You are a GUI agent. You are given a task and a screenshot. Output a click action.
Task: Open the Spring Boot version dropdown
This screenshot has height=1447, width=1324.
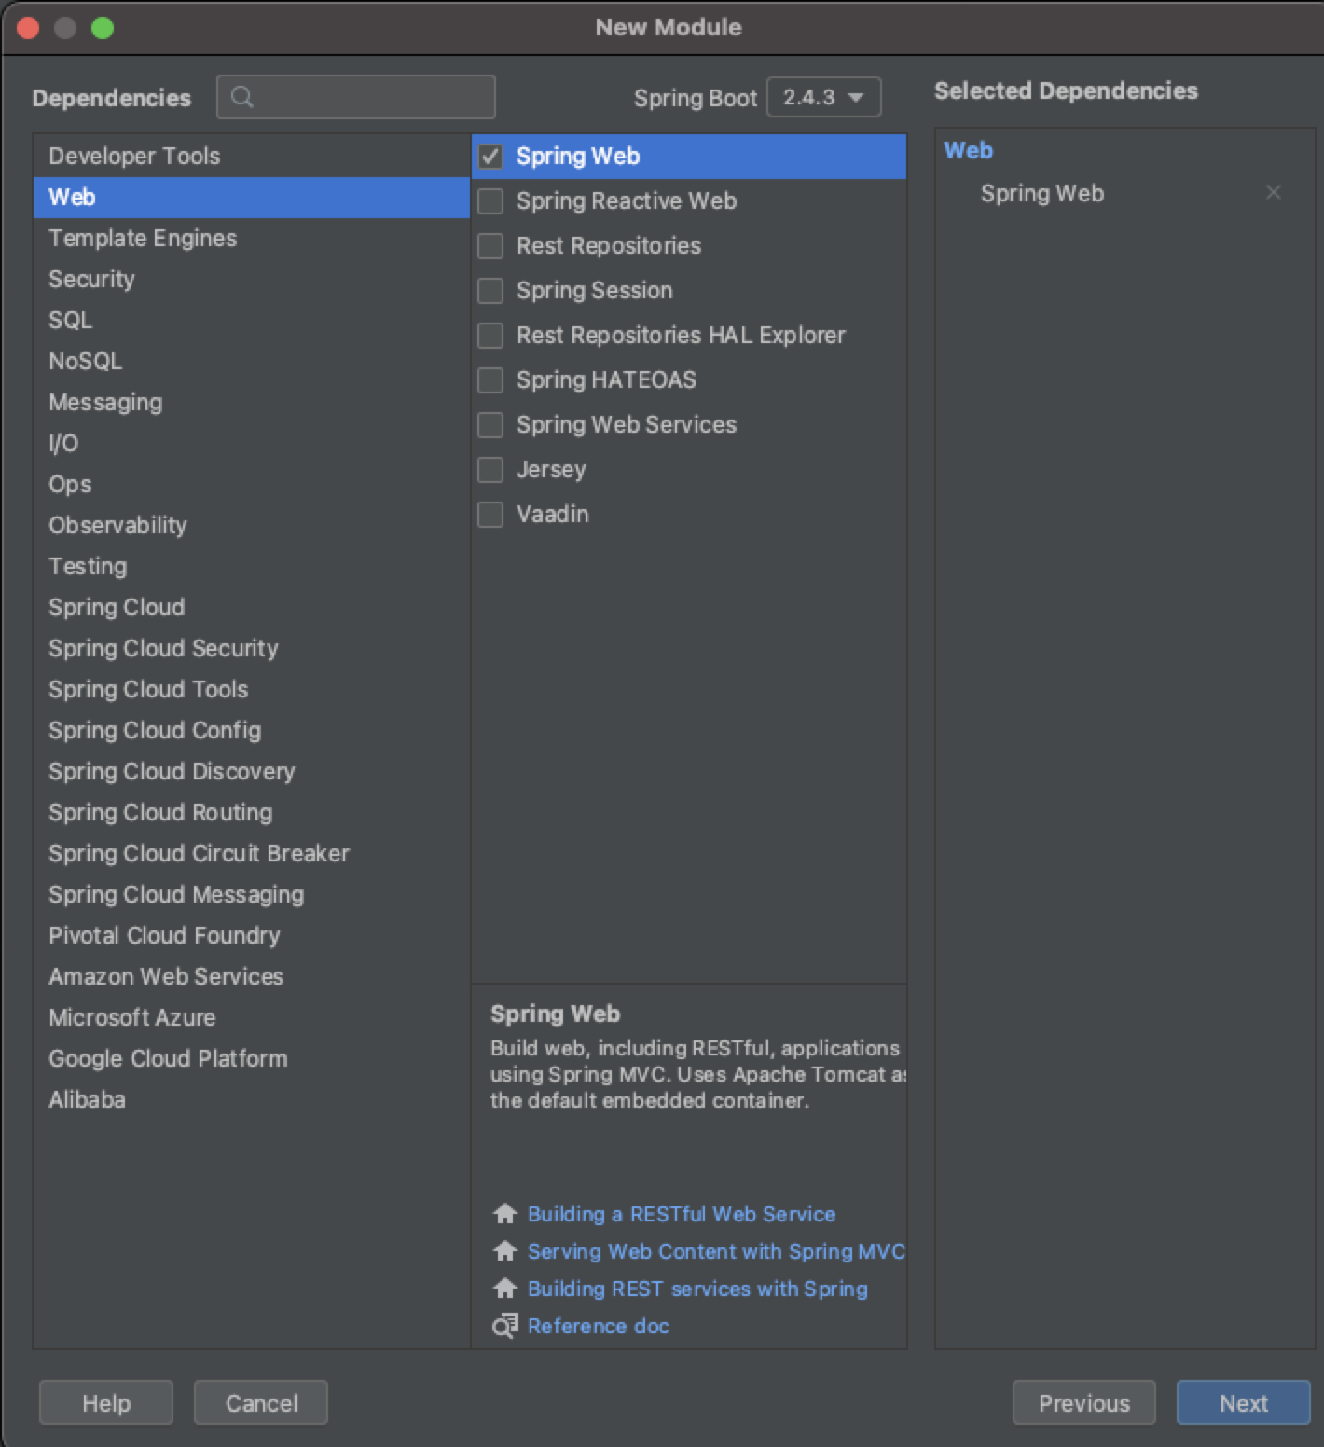pyautogui.click(x=823, y=97)
